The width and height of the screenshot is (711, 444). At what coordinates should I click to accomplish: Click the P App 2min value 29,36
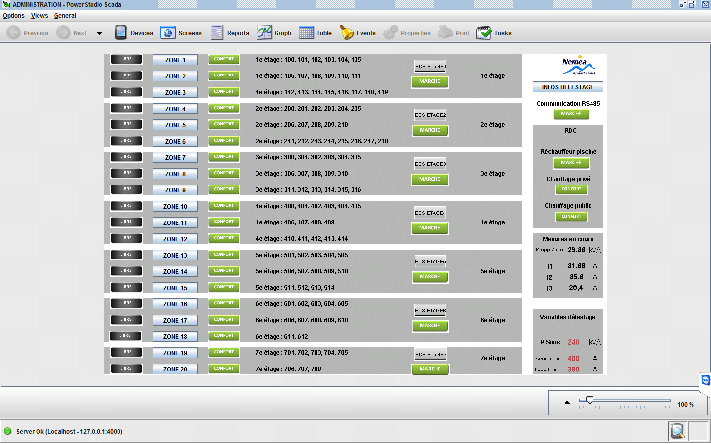[x=576, y=250]
